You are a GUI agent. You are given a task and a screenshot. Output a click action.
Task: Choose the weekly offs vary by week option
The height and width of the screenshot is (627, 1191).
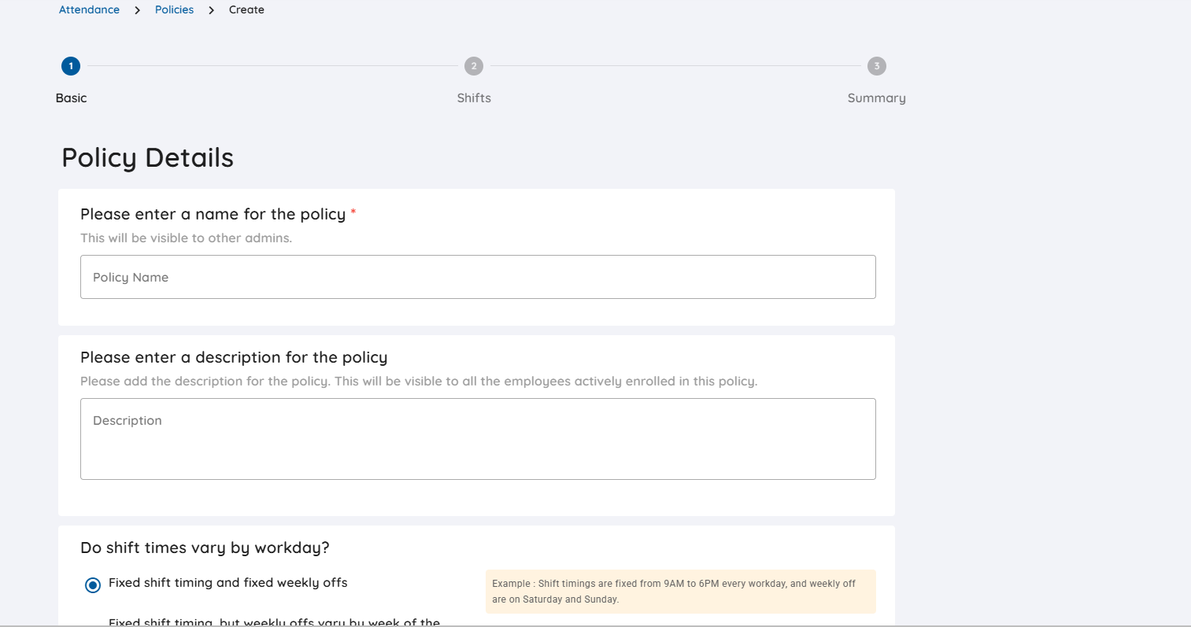point(274,621)
